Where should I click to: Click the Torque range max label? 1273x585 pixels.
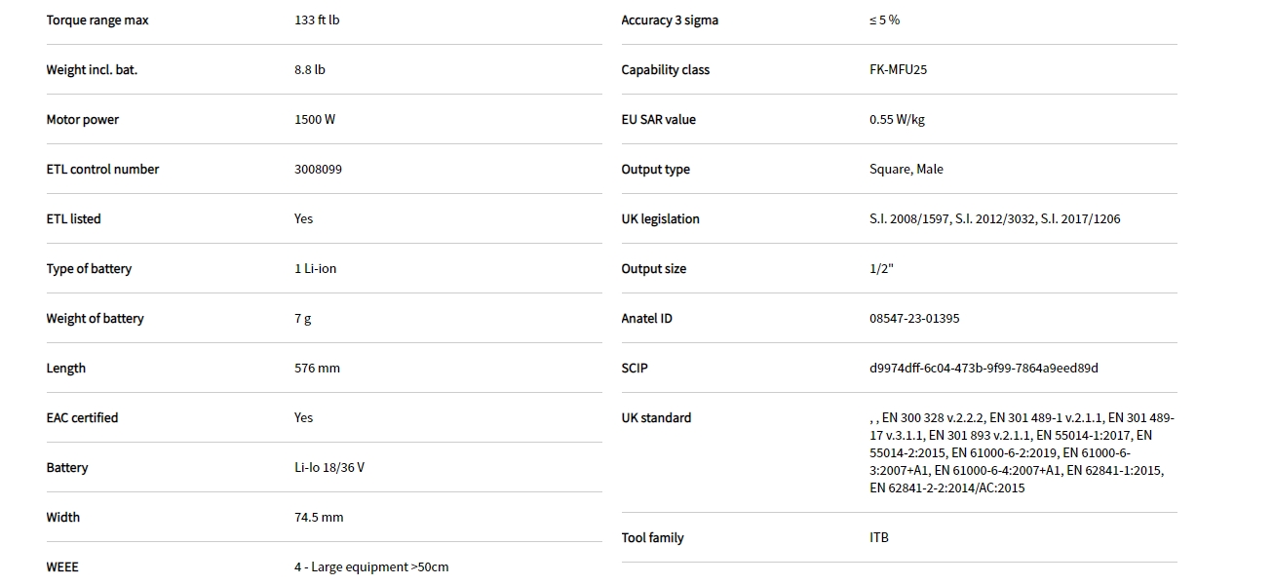point(97,20)
